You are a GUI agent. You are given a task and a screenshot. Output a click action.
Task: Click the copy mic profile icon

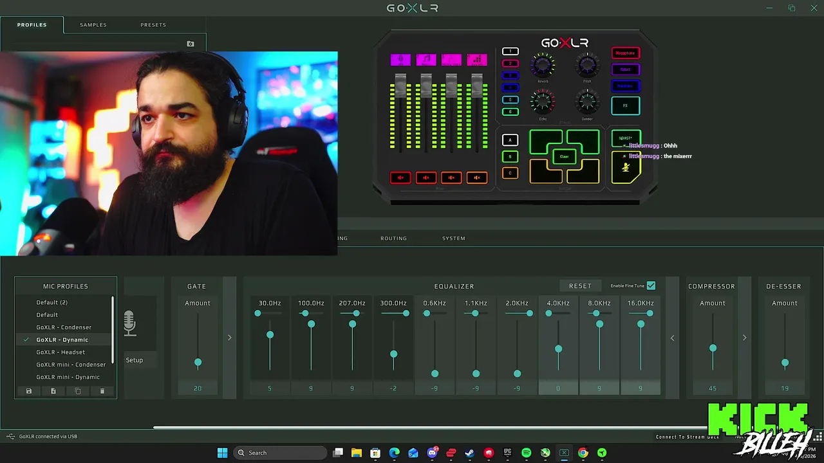tap(78, 391)
